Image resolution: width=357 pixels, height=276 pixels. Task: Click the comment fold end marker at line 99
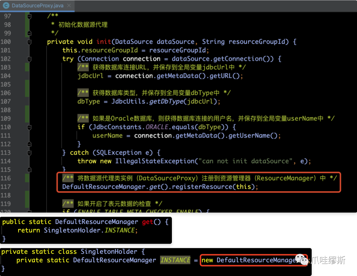(x=29, y=33)
